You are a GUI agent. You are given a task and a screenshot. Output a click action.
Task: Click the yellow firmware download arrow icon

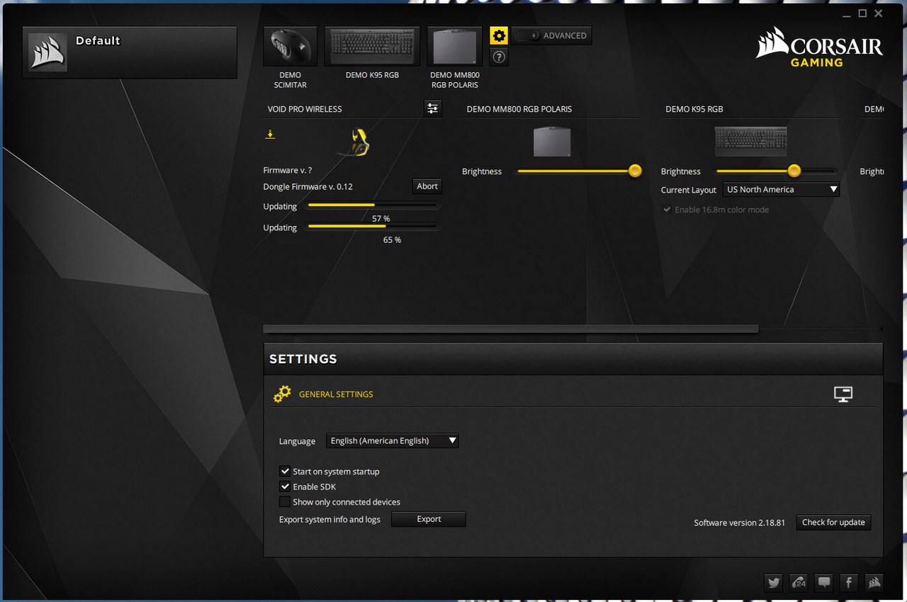point(270,134)
